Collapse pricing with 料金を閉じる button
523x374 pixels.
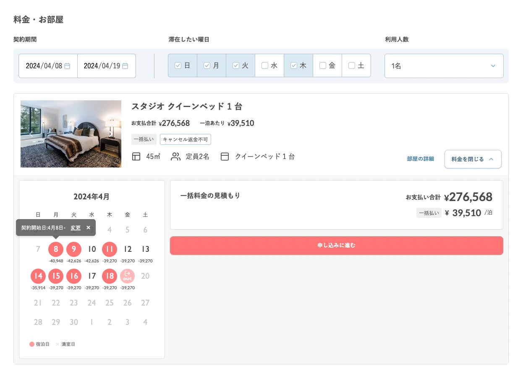473,159
